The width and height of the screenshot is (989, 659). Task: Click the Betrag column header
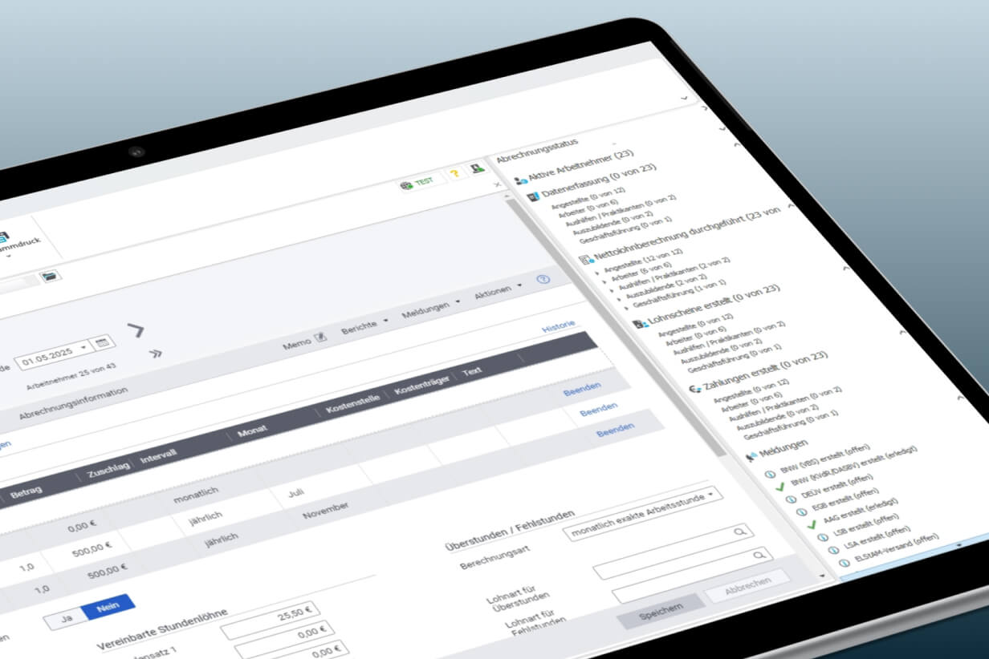26,491
